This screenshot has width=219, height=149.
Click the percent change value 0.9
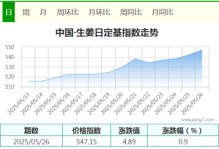click(x=183, y=142)
